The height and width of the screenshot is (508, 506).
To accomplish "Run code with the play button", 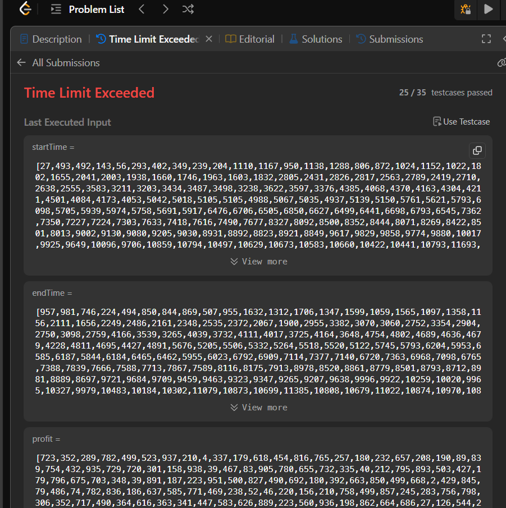I will pyautogui.click(x=488, y=9).
